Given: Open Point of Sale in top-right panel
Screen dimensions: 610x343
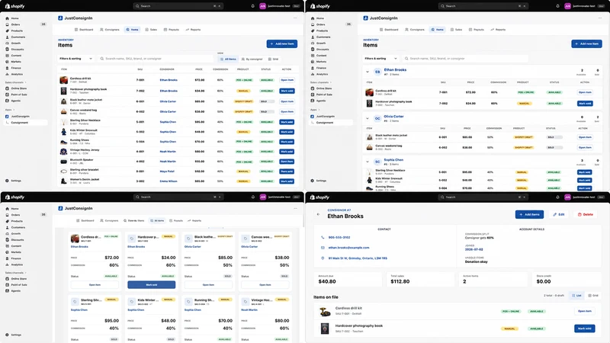Looking at the screenshot, I should (324, 95).
